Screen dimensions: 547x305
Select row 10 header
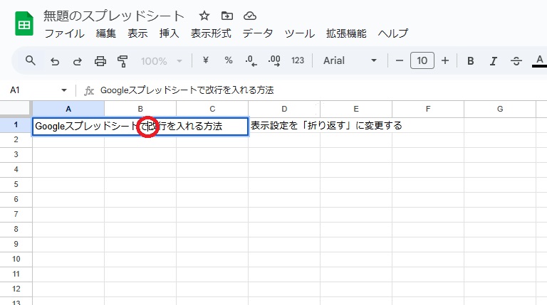(16, 259)
